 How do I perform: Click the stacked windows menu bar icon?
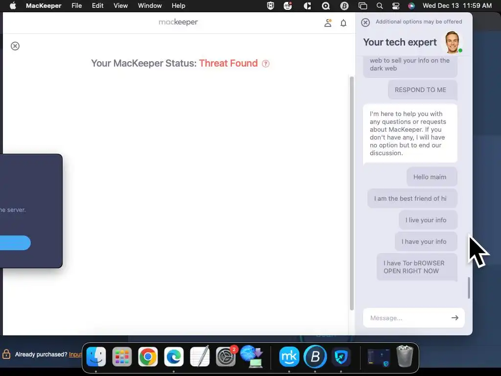click(363, 6)
